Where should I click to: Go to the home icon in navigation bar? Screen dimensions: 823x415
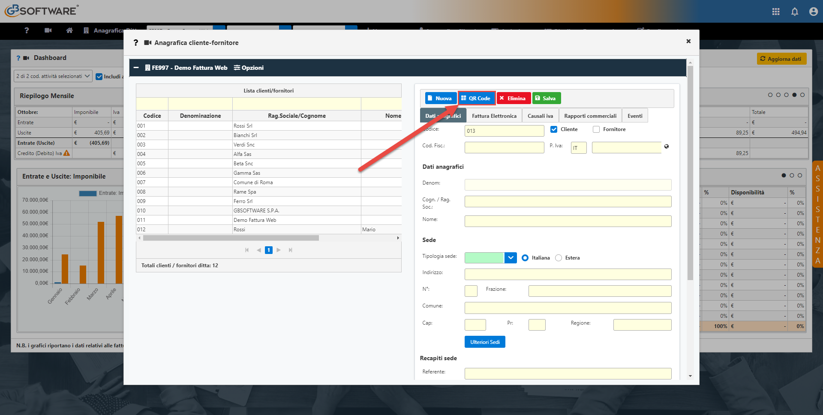[x=69, y=30]
